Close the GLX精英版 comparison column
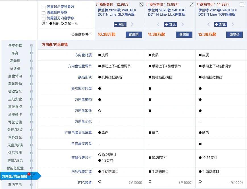This screenshot has height=189, width=247. pyautogui.click(x=141, y=4)
